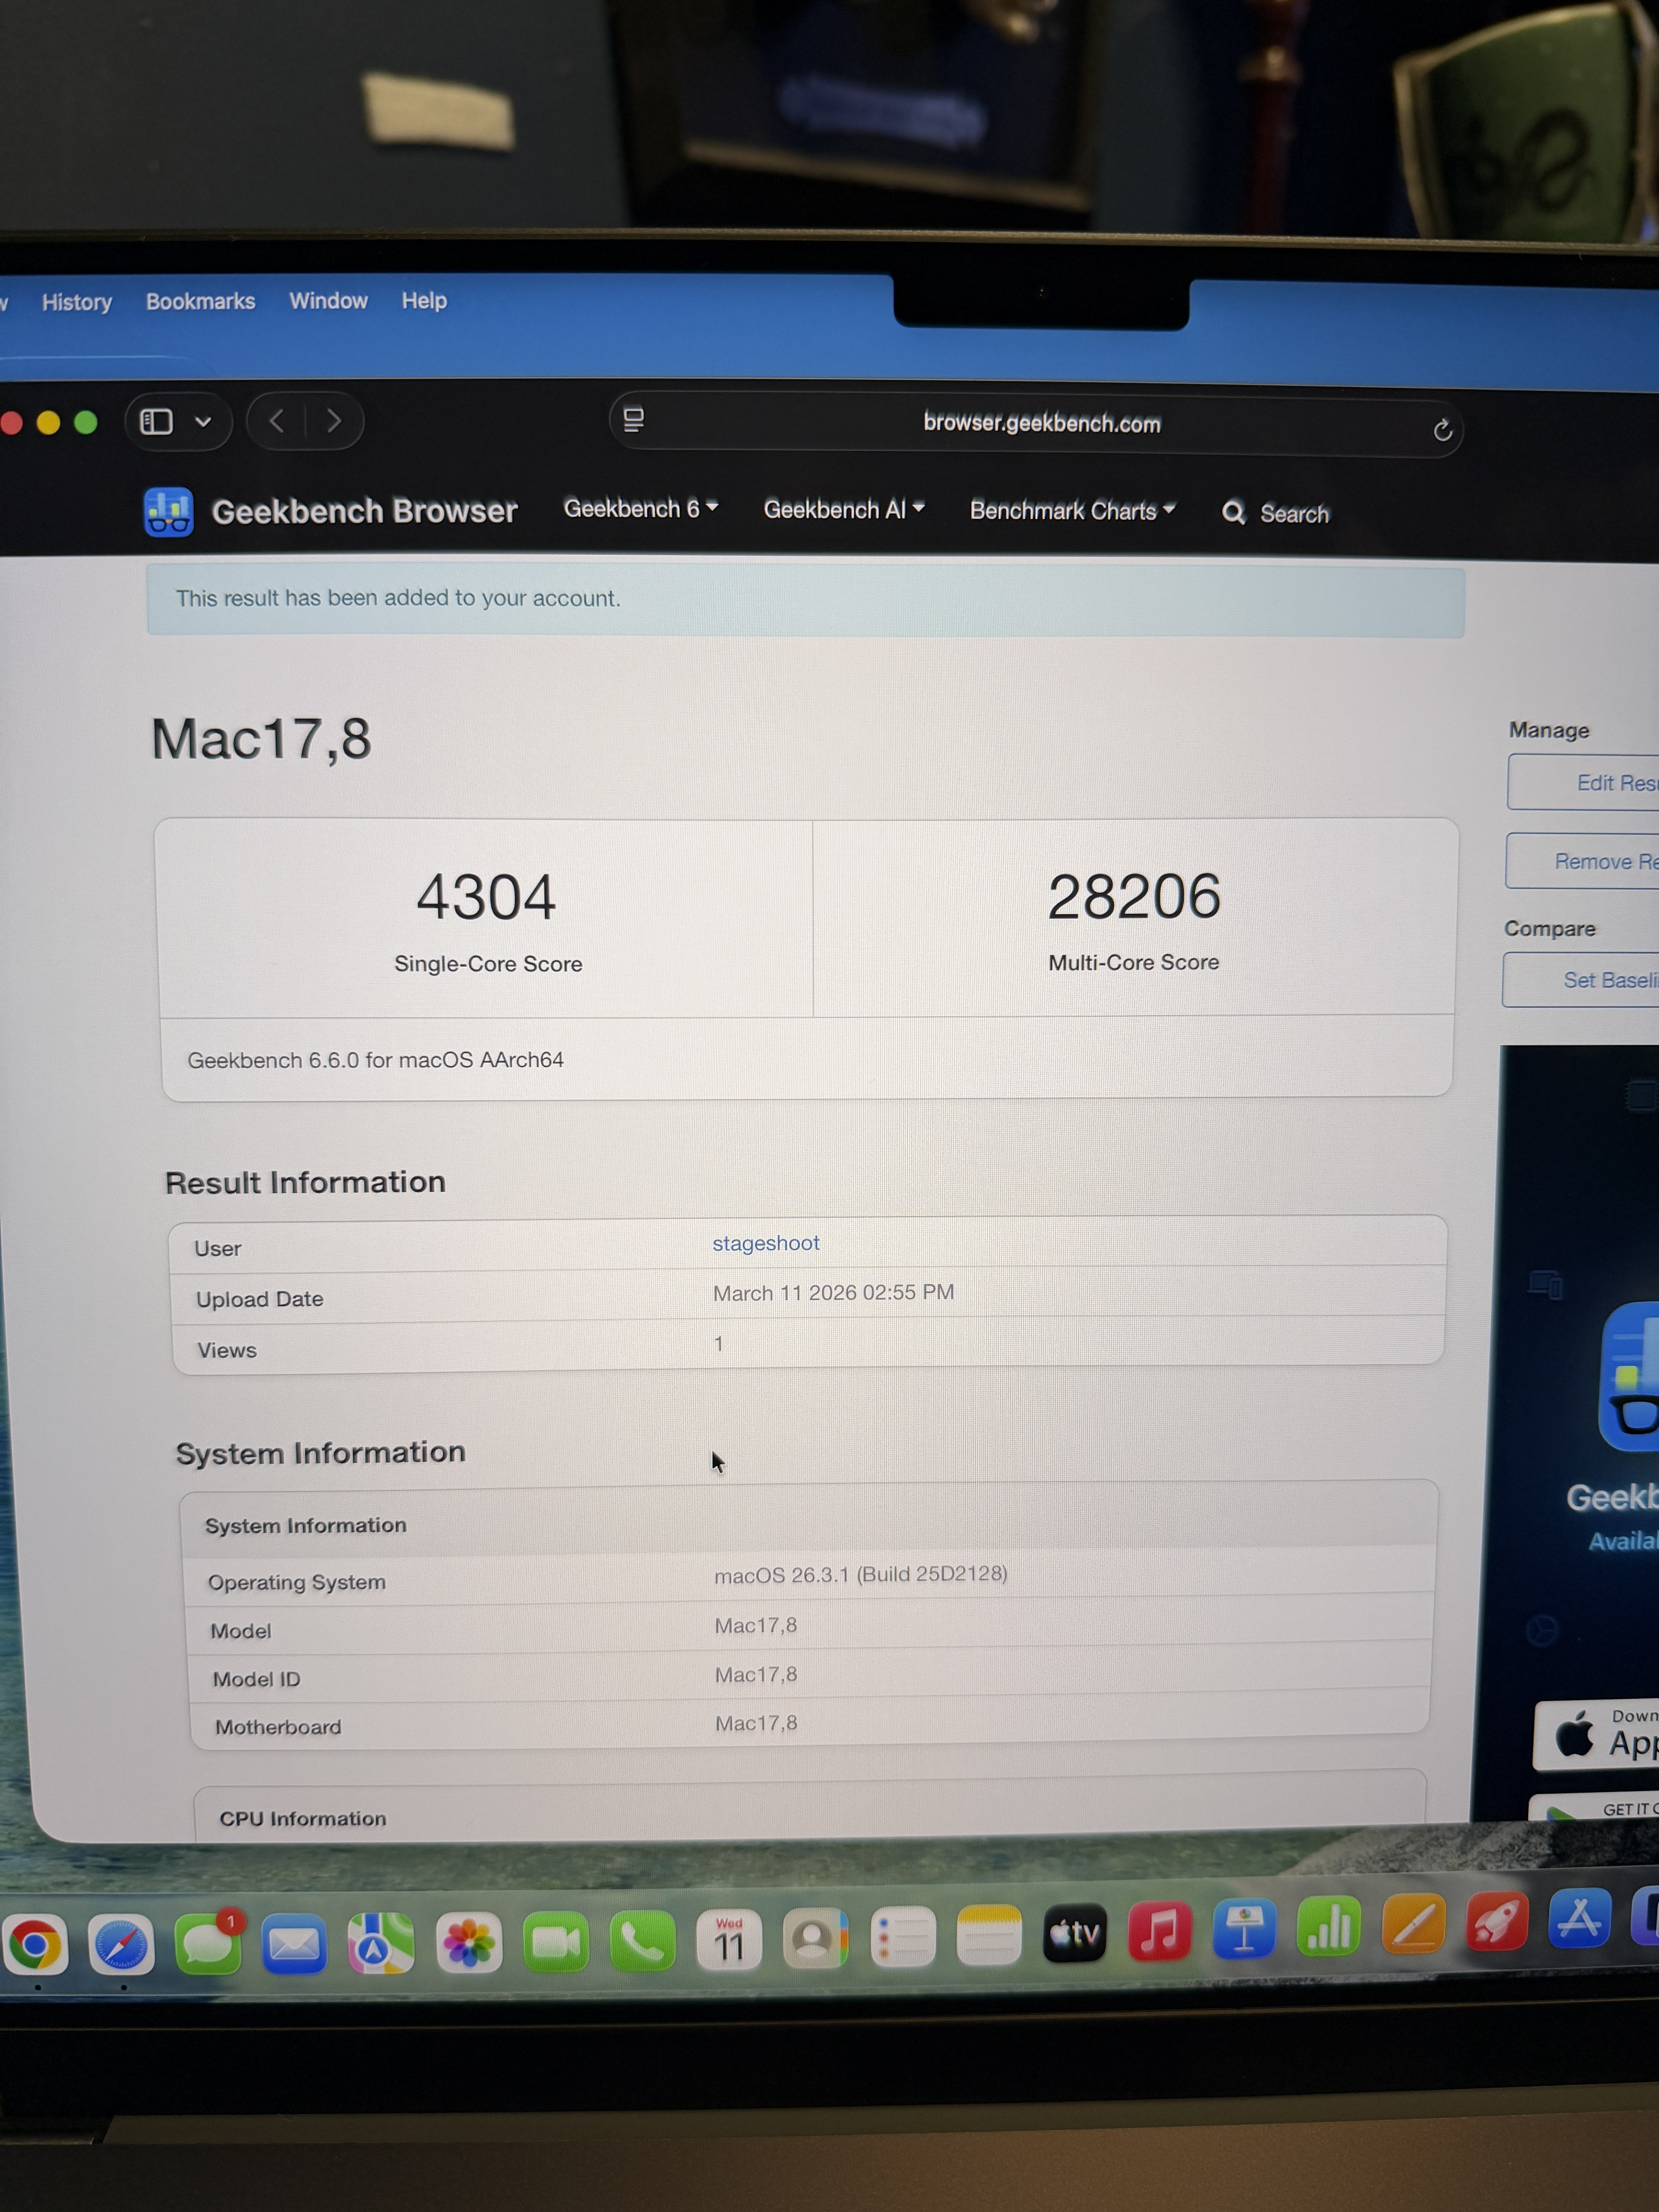Open the Geekbench AI dropdown menu
The height and width of the screenshot is (2212, 1659).
coord(844,510)
